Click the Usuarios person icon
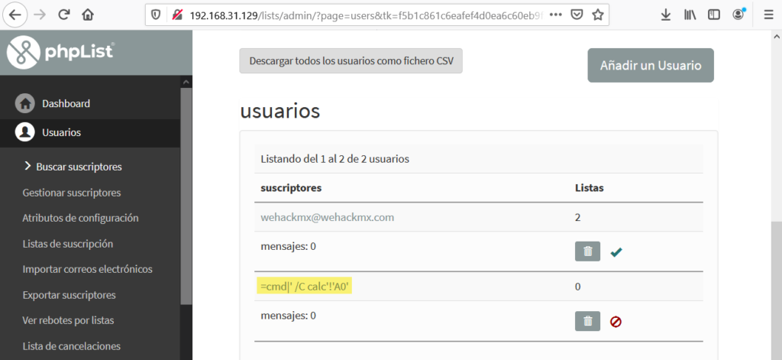Screen dimensions: 782x360 (24, 132)
